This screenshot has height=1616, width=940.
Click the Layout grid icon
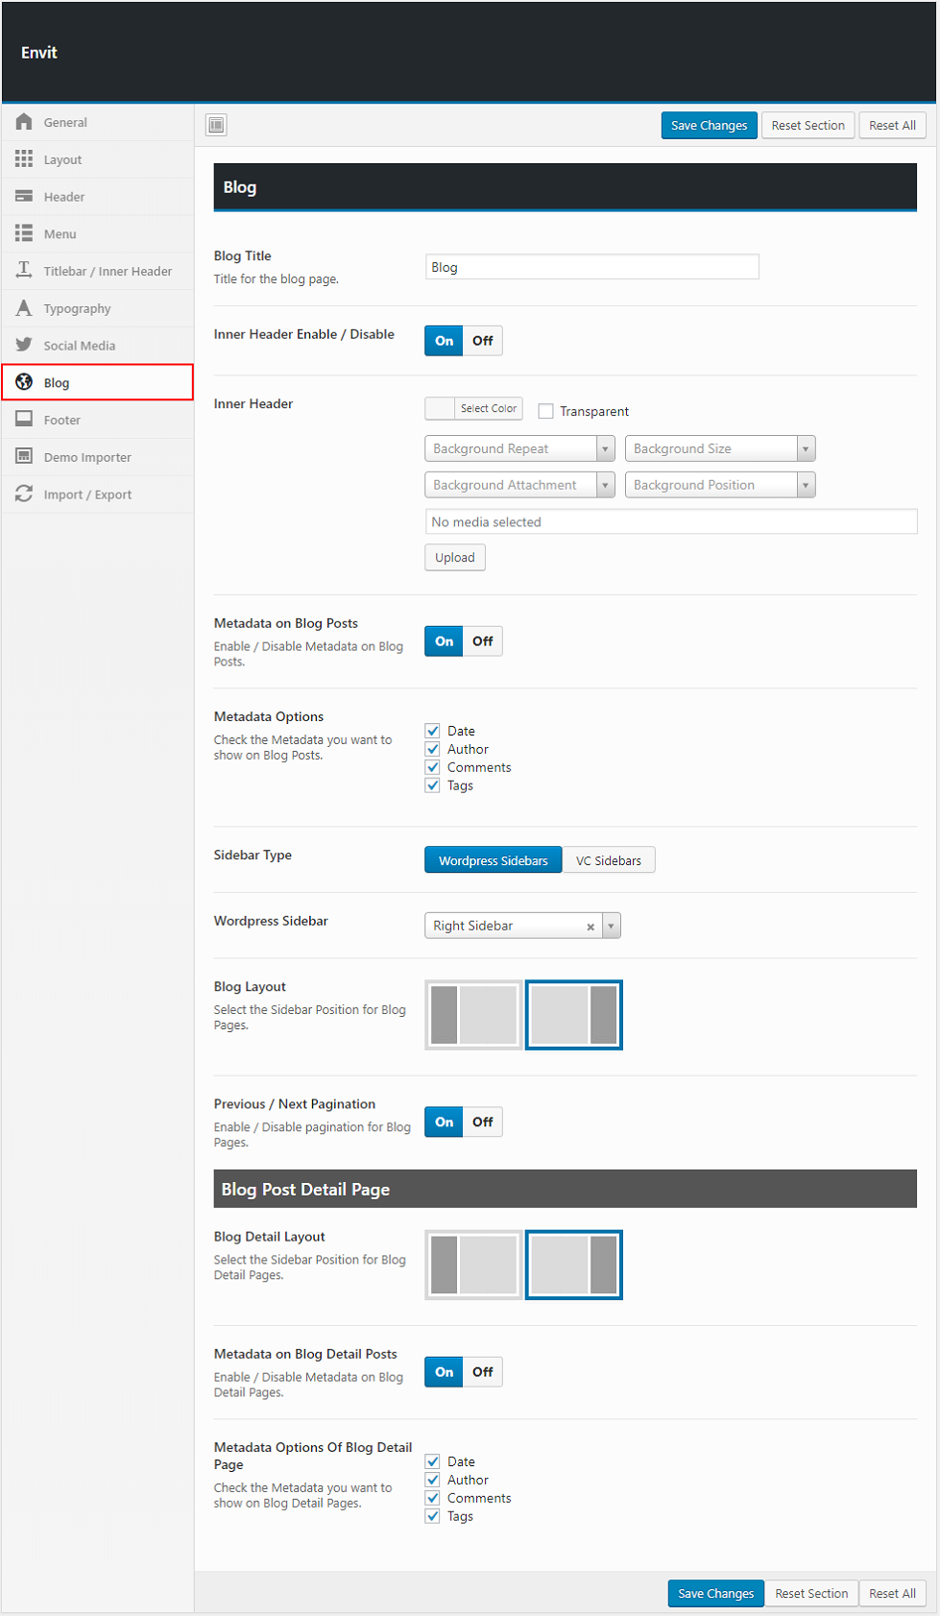pos(24,159)
